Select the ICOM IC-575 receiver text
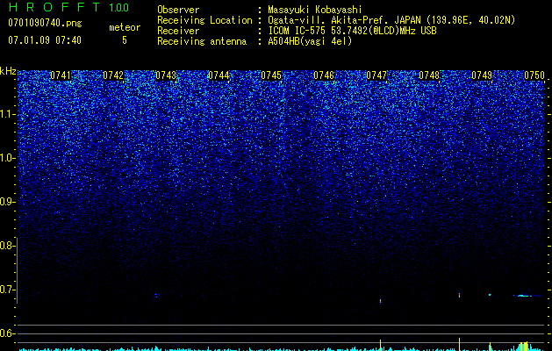Screen dimensions: 552x351 click(353, 31)
